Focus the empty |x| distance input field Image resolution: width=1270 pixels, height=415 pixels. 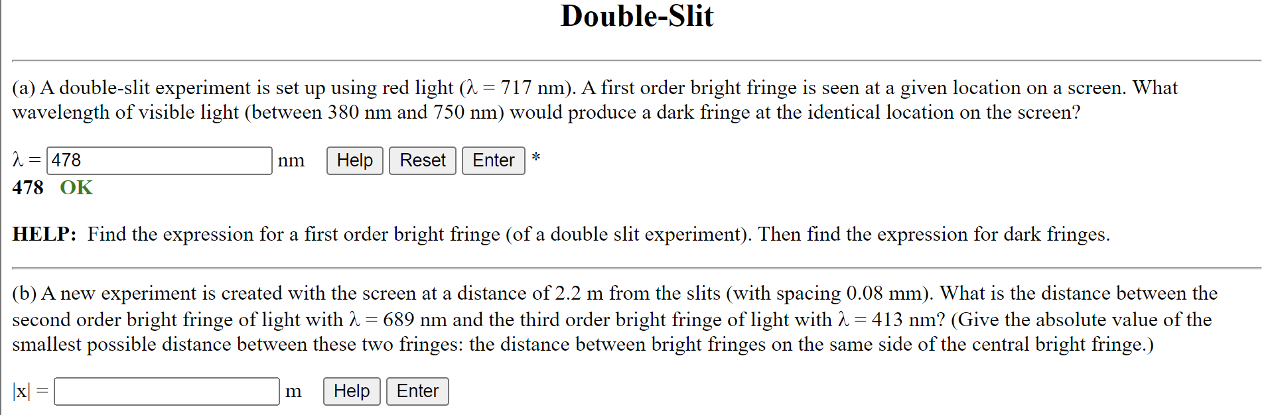167,391
